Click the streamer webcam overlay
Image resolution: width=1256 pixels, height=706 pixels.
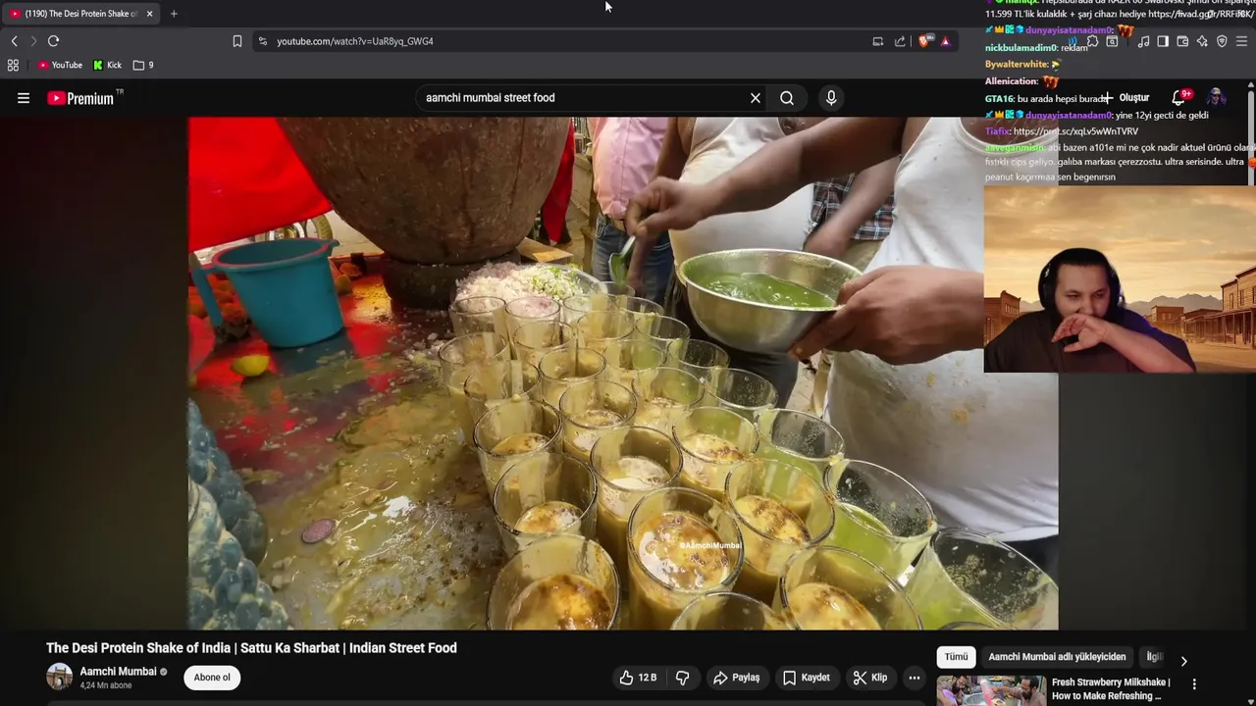pos(1120,279)
